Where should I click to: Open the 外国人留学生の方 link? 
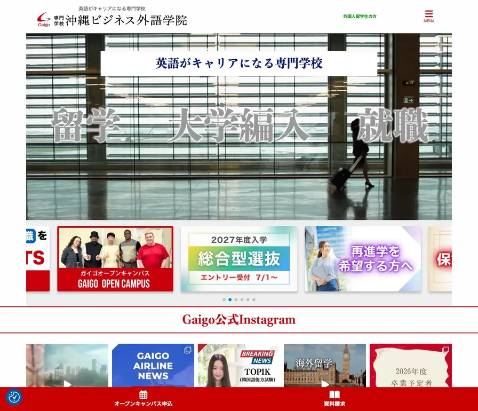pos(360,17)
